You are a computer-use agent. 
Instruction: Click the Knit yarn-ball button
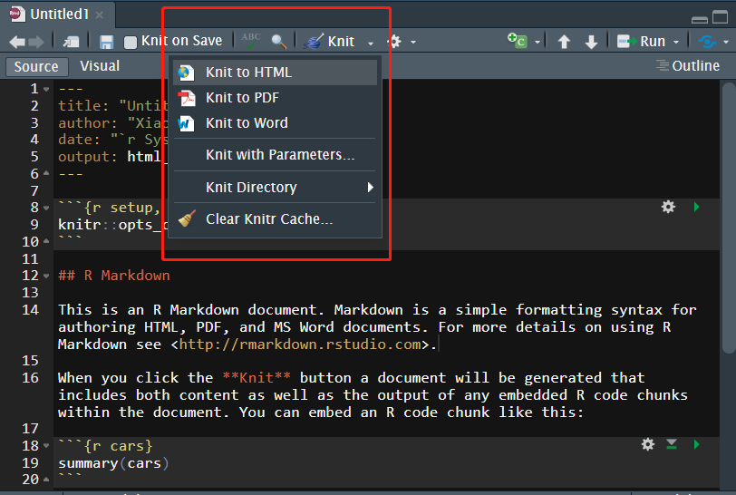point(329,42)
